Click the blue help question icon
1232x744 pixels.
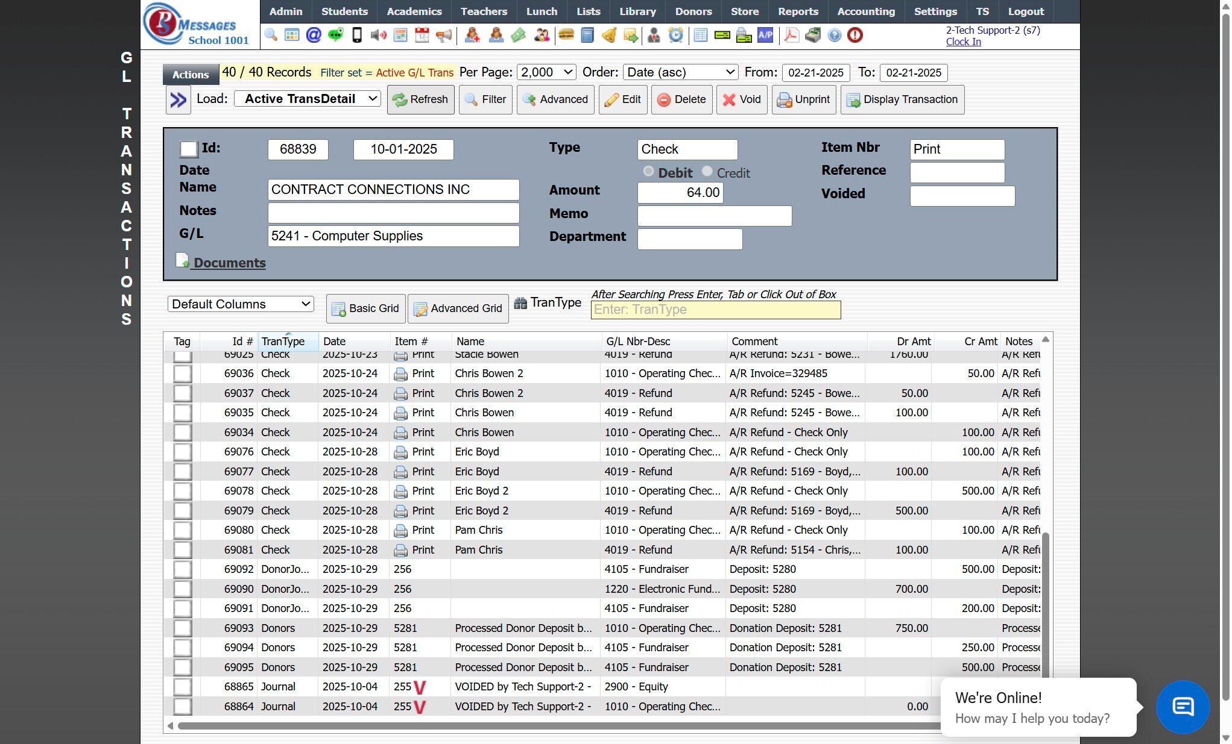click(834, 36)
